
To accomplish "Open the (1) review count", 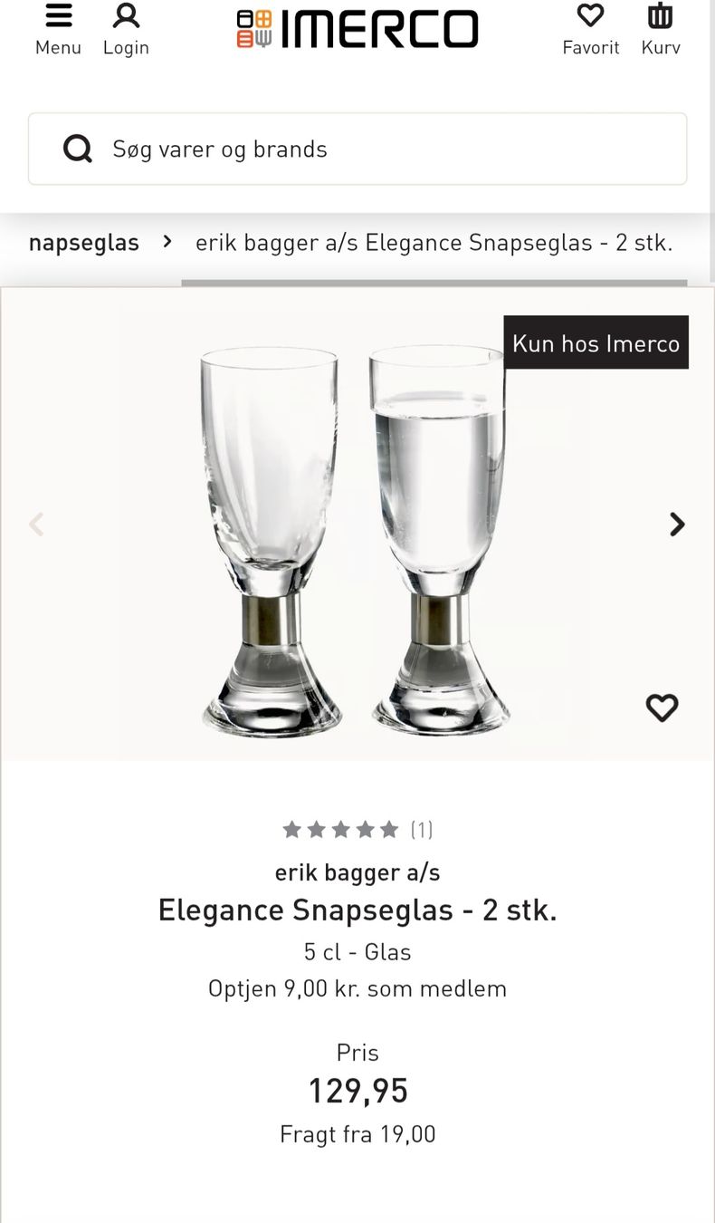I will tap(422, 829).
